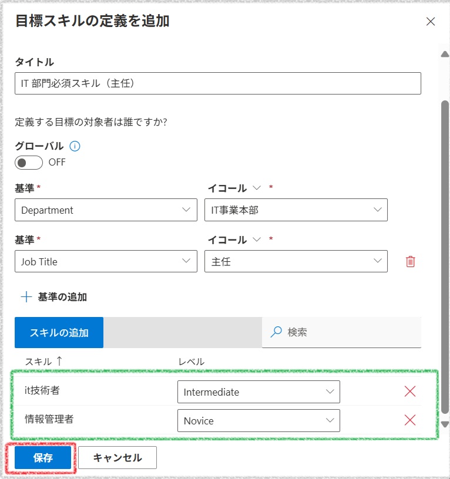Image resolution: width=450 pixels, height=479 pixels.
Task: Click the scrollbar up arrow
Action: 445,55
